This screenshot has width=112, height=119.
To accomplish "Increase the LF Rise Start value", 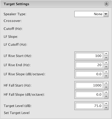I will pos(106,54).
